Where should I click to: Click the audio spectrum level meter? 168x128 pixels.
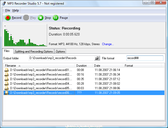[x=25, y=35]
